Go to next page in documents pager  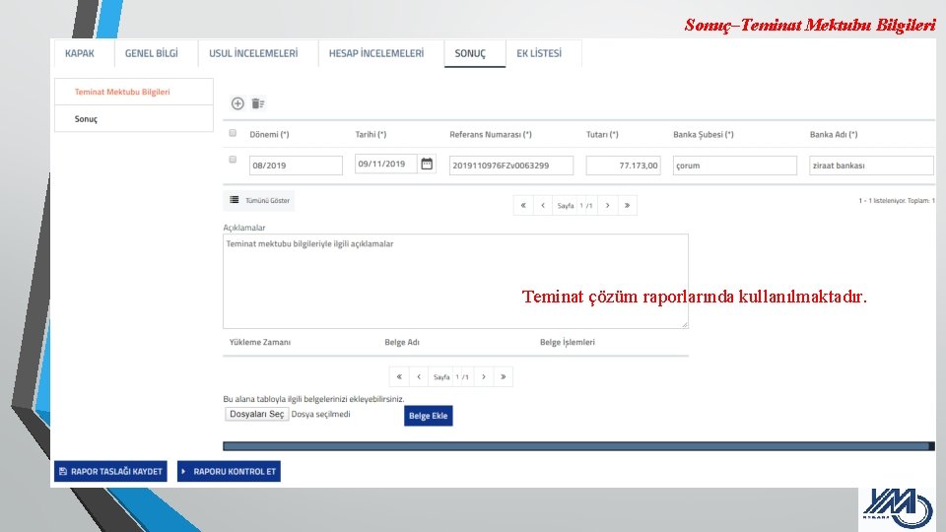pyautogui.click(x=483, y=377)
